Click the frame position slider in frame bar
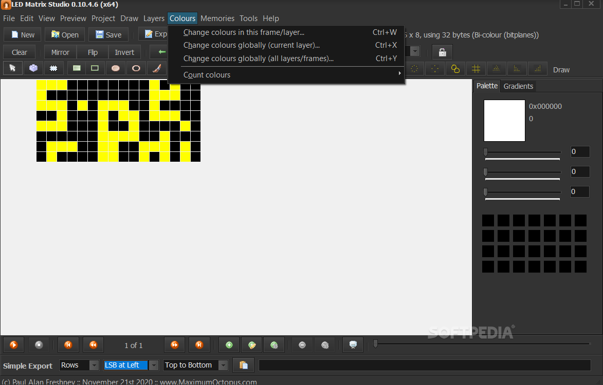The image size is (603, 385). pyautogui.click(x=482, y=343)
